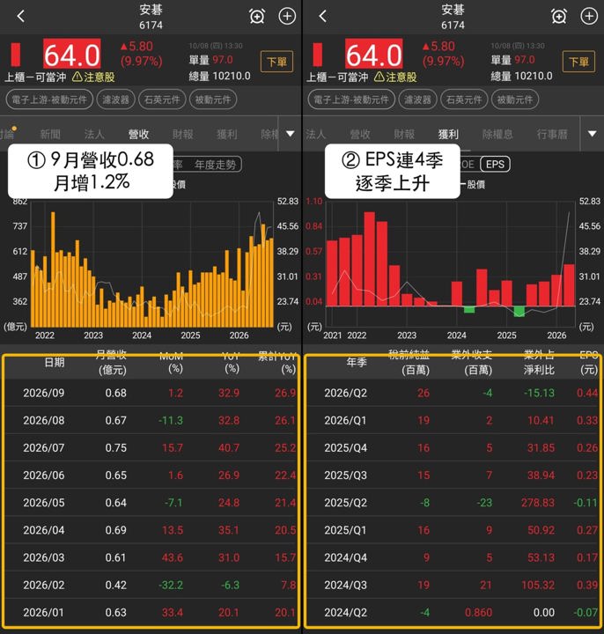This screenshot has width=604, height=634.
Task: Tap the 278.83 ratio value
Action: tap(538, 503)
